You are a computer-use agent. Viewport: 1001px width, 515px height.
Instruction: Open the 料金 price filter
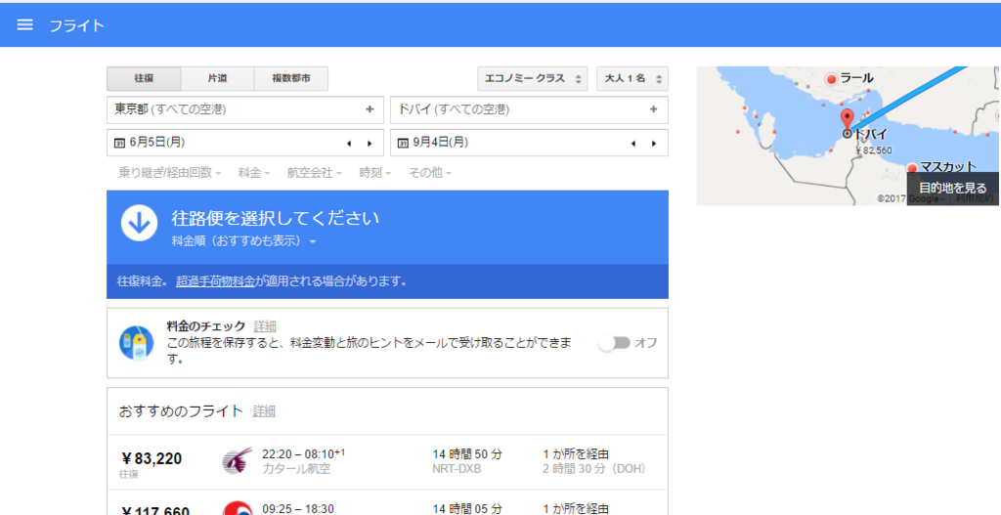[254, 172]
